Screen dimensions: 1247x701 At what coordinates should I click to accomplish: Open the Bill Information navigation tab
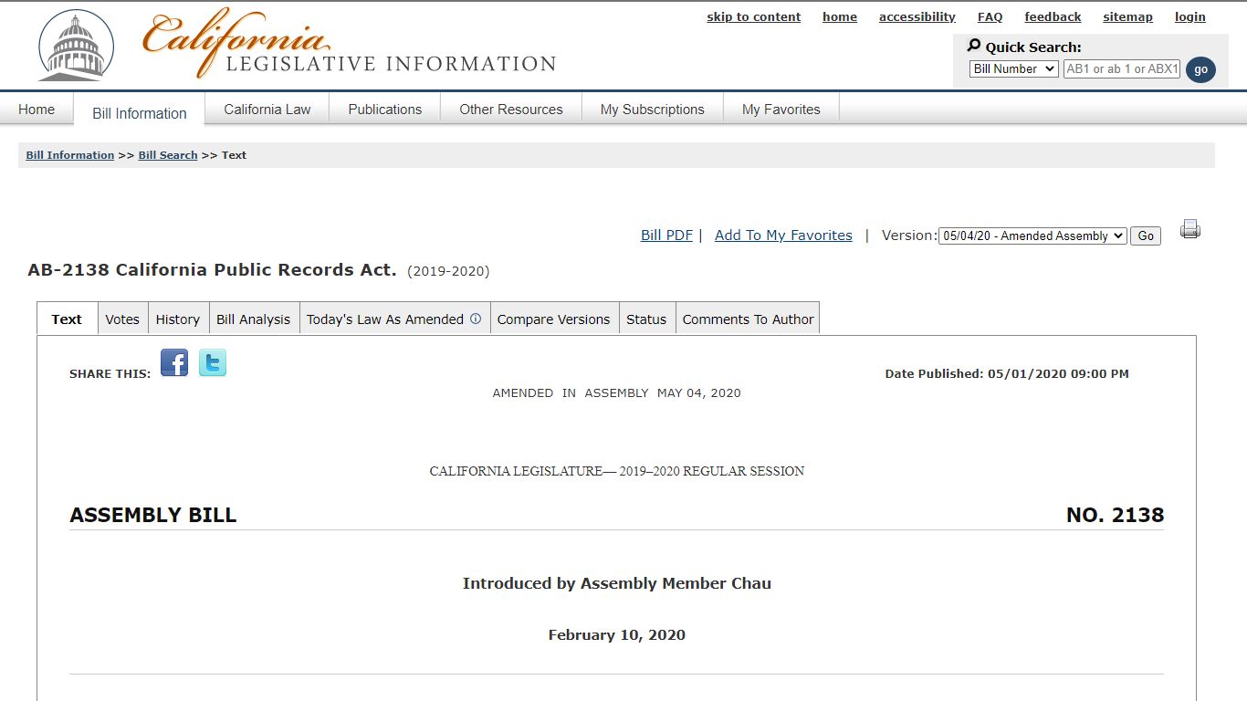[x=140, y=112]
